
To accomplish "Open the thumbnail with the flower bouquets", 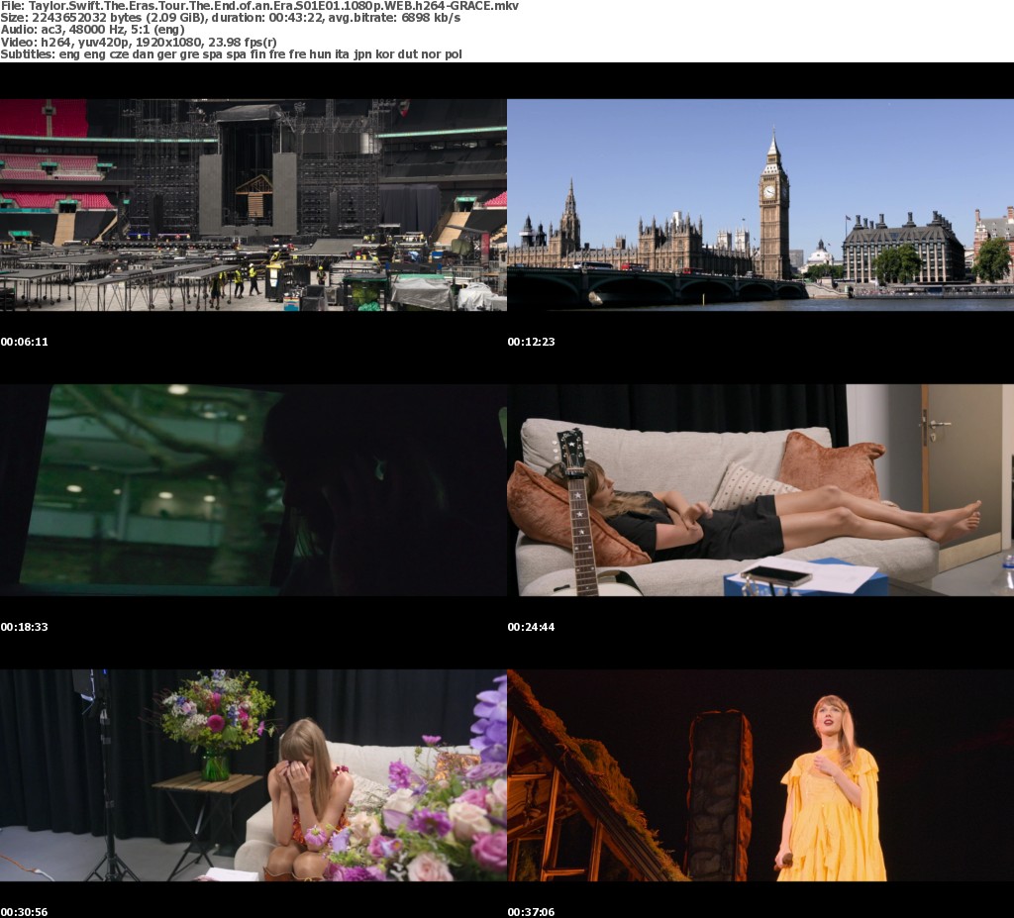I will click(253, 775).
